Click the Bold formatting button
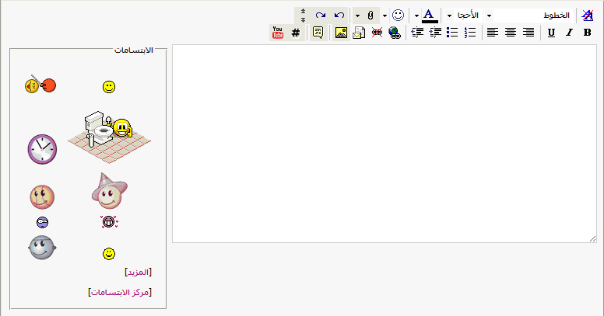 pyautogui.click(x=588, y=33)
